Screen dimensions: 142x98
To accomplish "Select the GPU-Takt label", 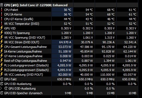I will 10,79.
